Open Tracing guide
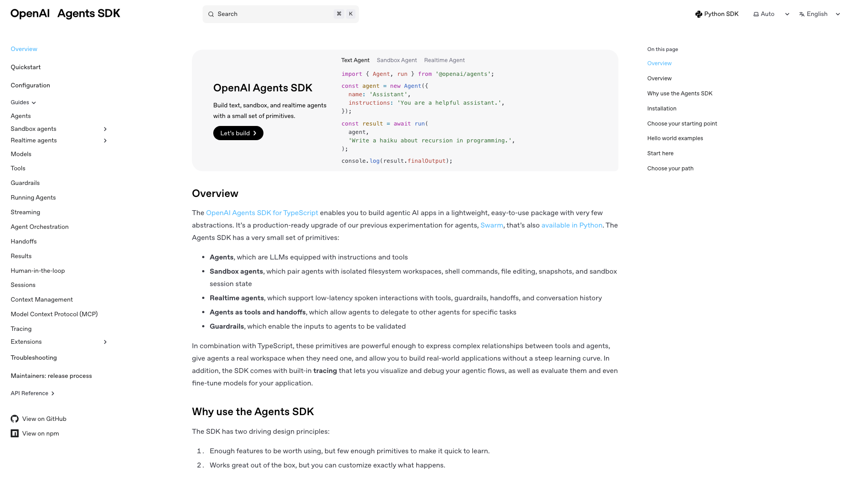 coord(21,329)
